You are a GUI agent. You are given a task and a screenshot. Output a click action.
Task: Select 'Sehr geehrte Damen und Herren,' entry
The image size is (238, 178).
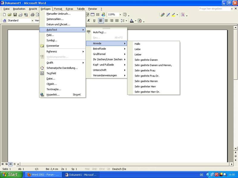(x=153, y=65)
